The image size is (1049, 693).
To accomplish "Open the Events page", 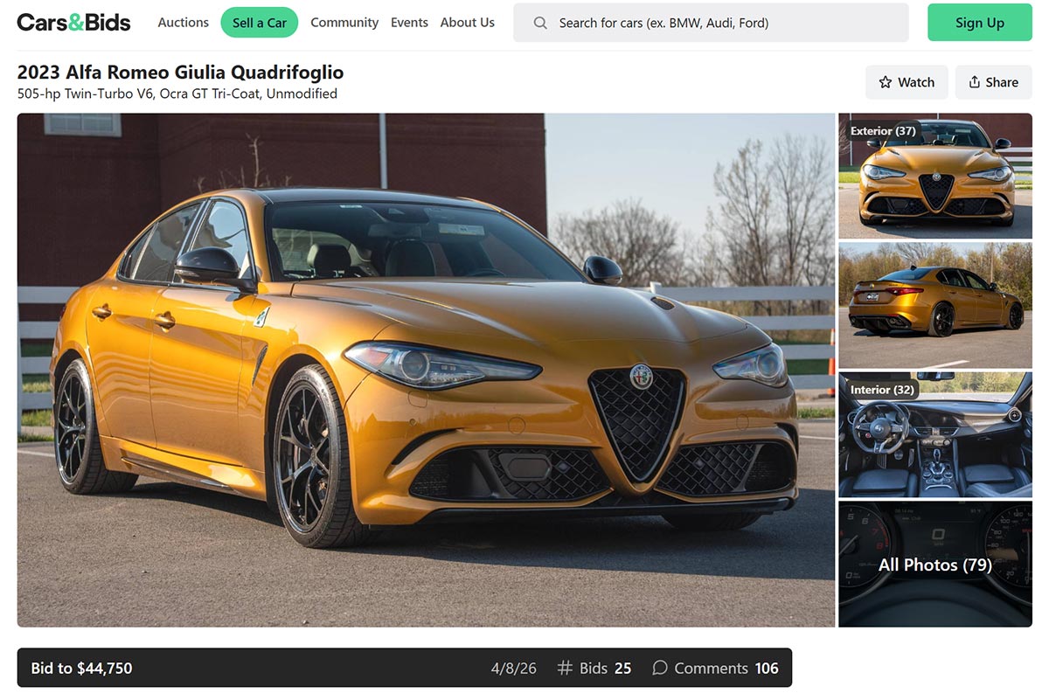I will pyautogui.click(x=409, y=23).
